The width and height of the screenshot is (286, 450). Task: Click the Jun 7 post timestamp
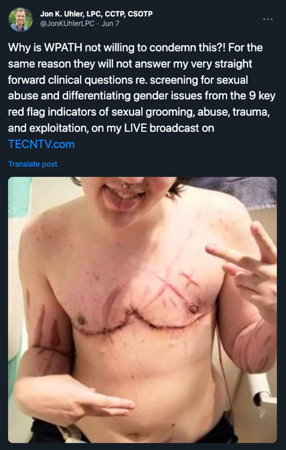[110, 24]
